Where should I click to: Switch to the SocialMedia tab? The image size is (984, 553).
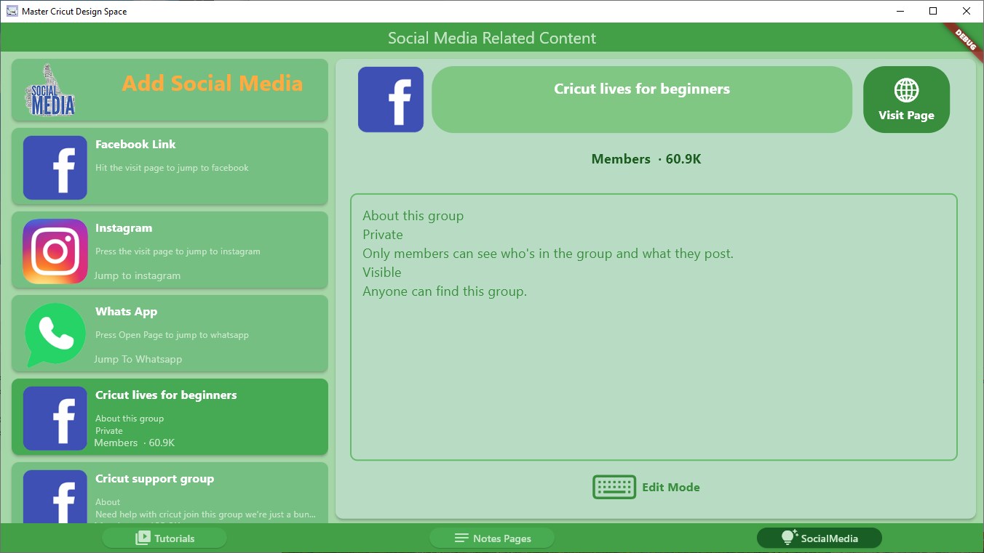(x=819, y=538)
